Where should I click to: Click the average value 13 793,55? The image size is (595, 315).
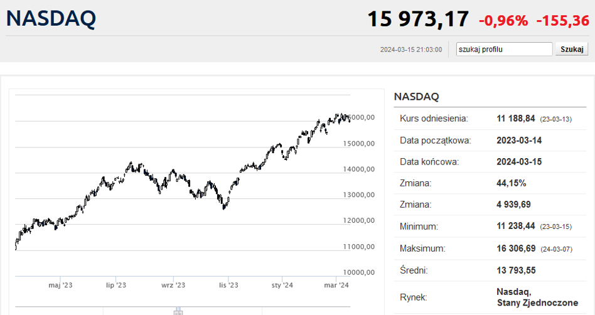tap(516, 270)
